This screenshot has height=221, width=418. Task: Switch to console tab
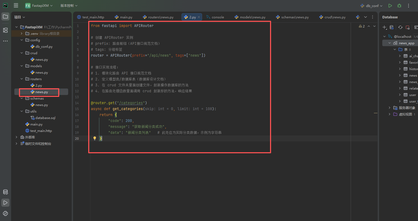click(x=215, y=17)
